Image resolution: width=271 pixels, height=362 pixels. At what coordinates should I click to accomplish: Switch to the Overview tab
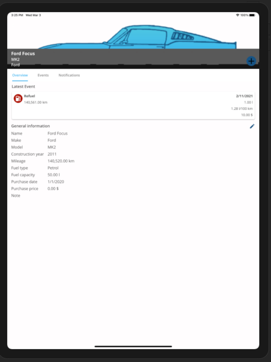[x=20, y=75]
